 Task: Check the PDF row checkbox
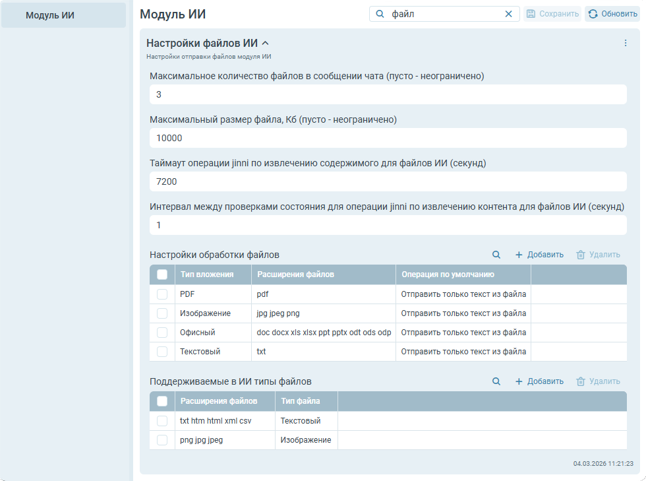162,294
